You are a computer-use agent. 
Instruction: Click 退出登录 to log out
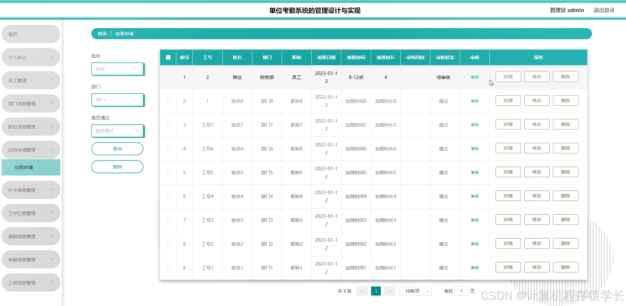(x=604, y=10)
